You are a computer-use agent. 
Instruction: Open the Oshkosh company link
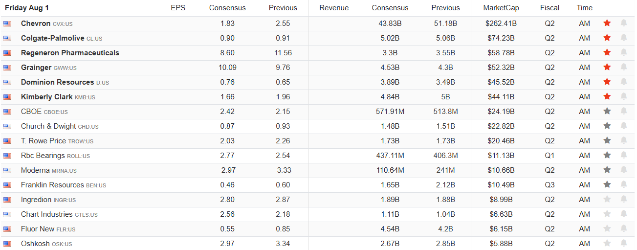pyautogui.click(x=35, y=244)
